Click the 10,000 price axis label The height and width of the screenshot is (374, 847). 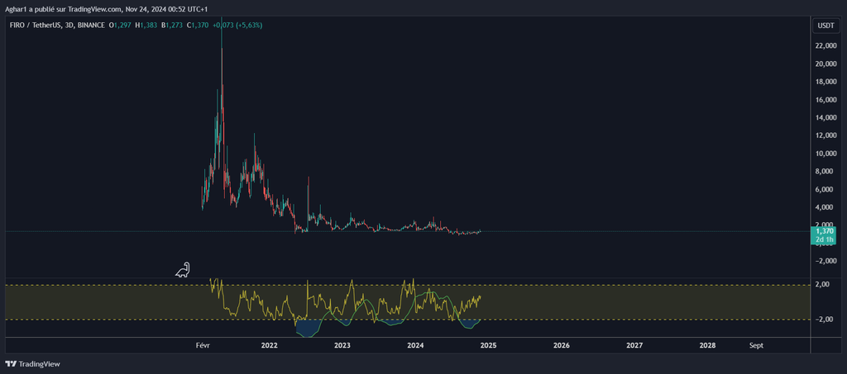point(825,154)
